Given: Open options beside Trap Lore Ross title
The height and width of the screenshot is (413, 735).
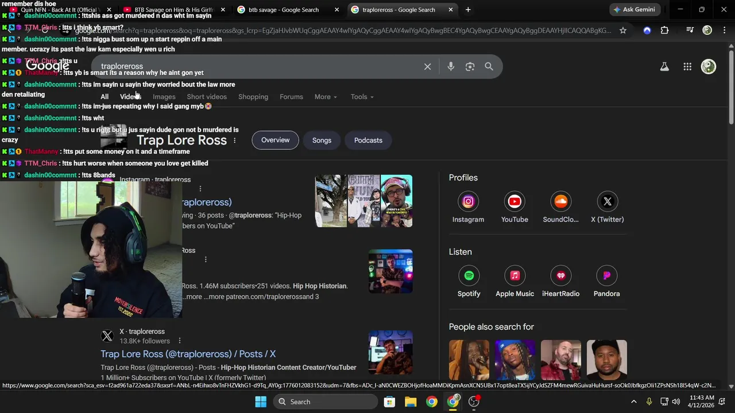Looking at the screenshot, I should click(x=234, y=141).
